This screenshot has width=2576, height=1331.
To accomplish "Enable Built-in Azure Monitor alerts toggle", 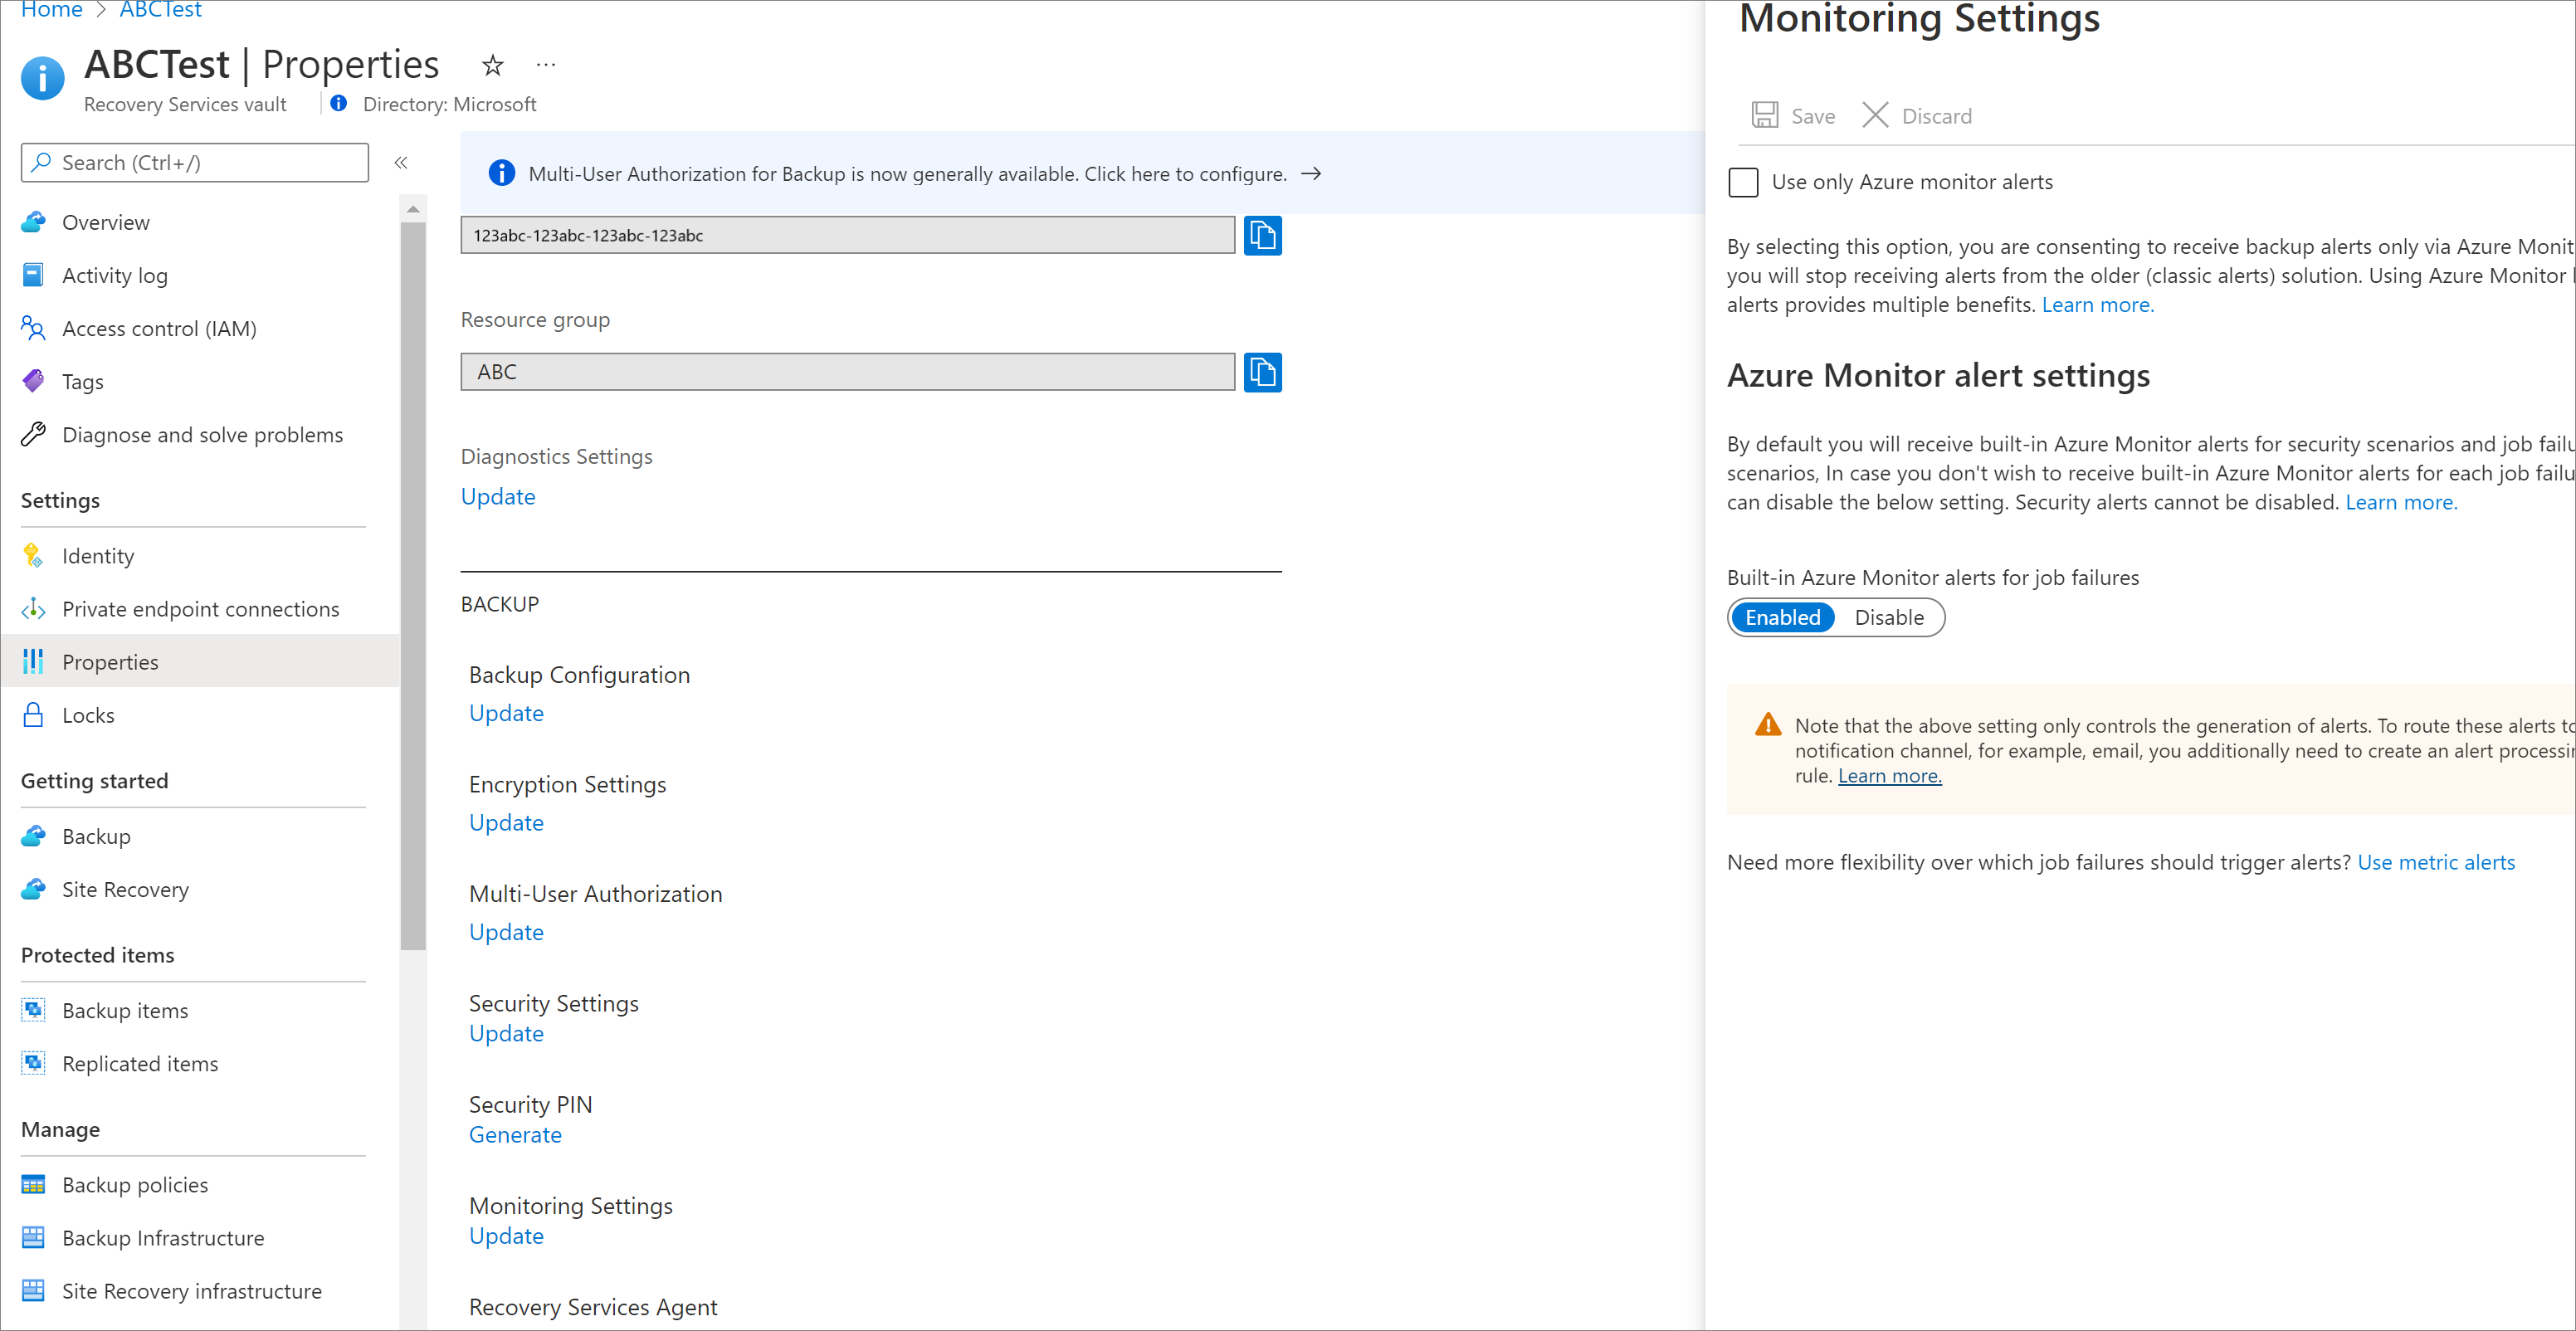I will (x=1782, y=617).
